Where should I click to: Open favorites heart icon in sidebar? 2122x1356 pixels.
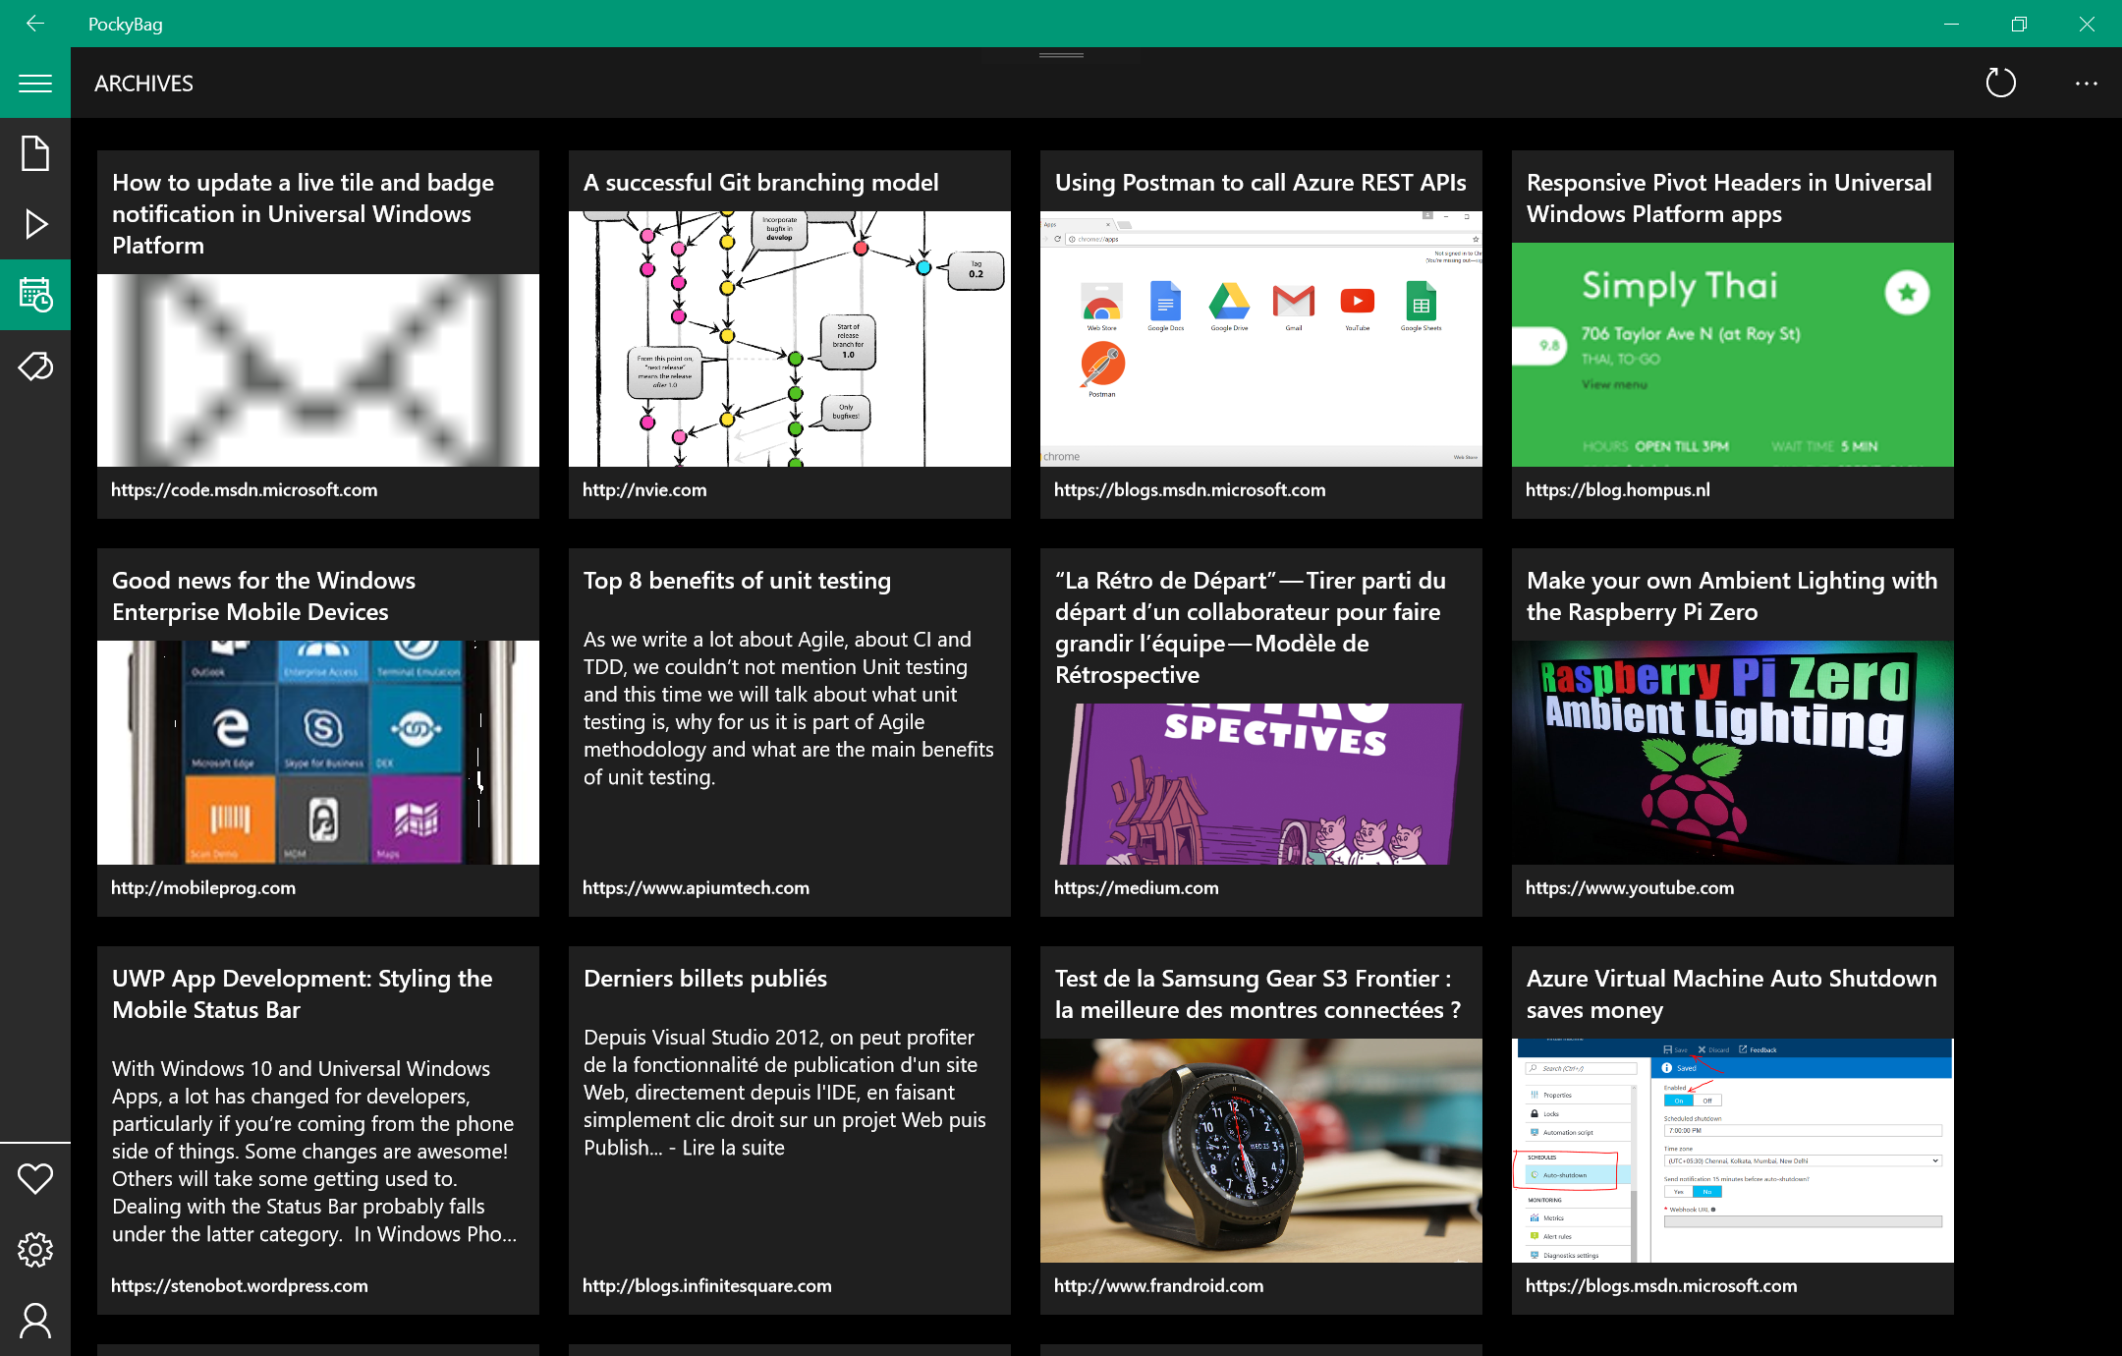tap(35, 1178)
